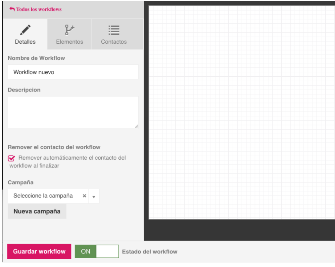Click on the empty workflow grid canvas
This screenshot has width=335, height=267.
(242, 112)
